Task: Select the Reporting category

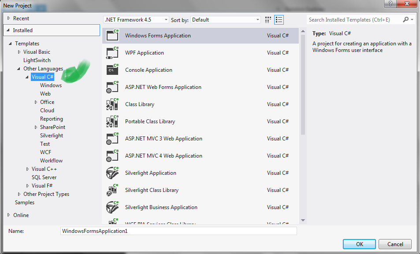Action: [x=52, y=119]
